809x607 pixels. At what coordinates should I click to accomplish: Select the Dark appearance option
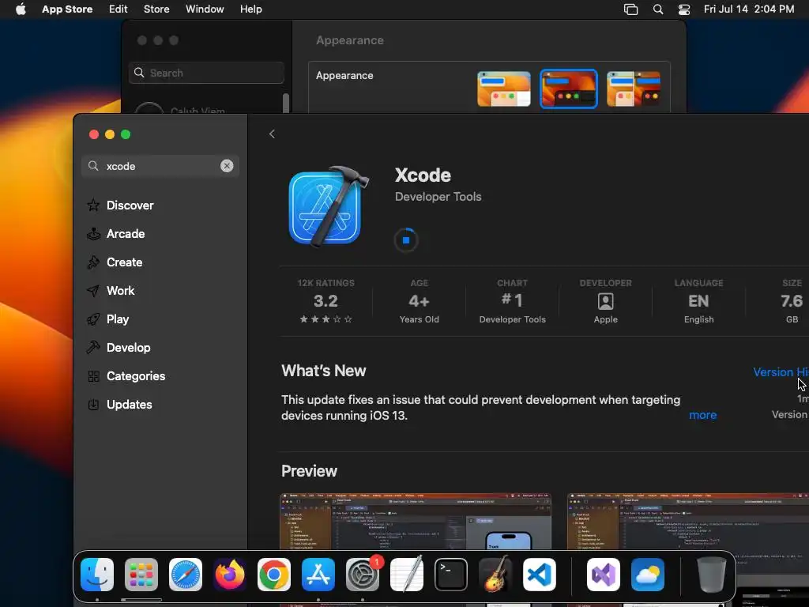pyautogui.click(x=569, y=89)
